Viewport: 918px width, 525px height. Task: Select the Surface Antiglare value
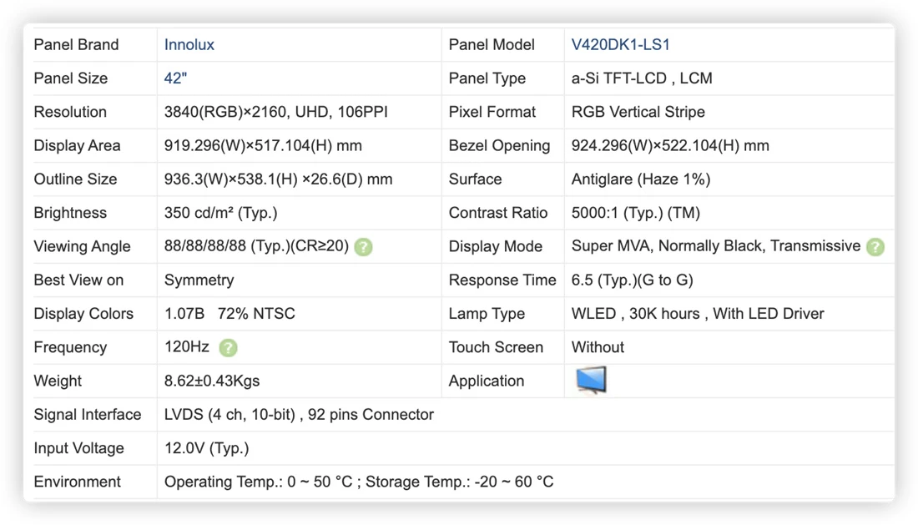pyautogui.click(x=641, y=179)
